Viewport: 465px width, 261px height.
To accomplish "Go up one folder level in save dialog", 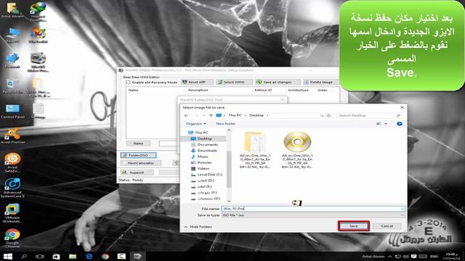I will [x=211, y=115].
